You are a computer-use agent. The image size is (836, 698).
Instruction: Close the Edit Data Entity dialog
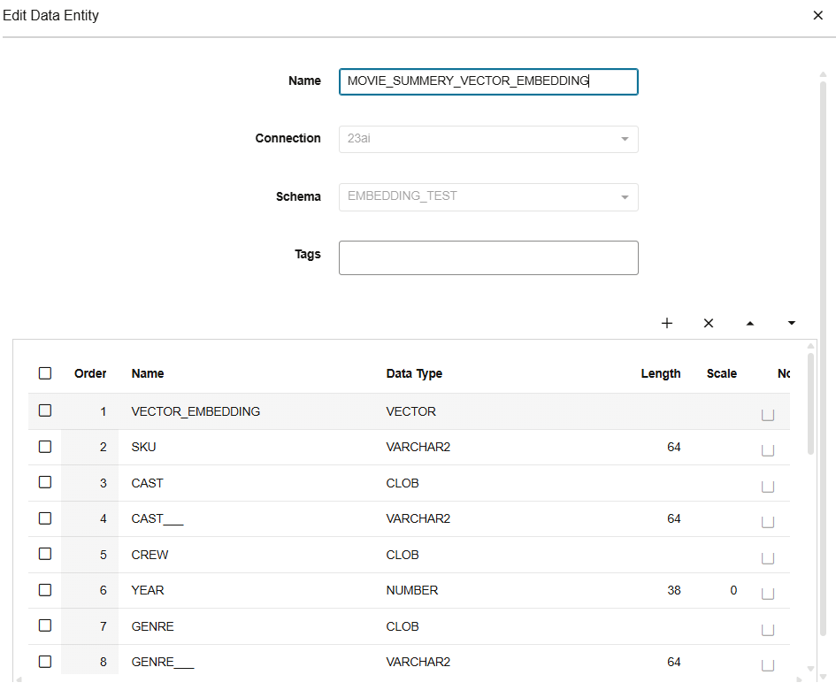tap(818, 16)
